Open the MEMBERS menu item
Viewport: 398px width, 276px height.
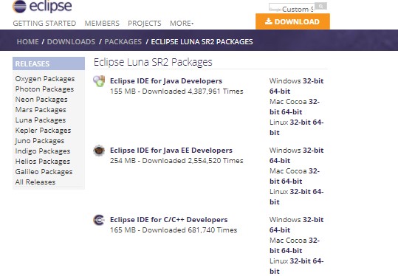click(102, 24)
